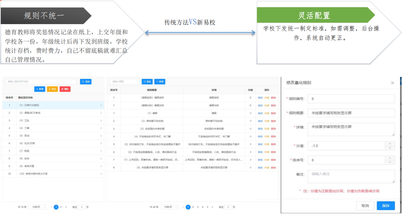This screenshot has width=403, height=217.
Task: Click 取消 to cancel editing
Action: (365, 206)
